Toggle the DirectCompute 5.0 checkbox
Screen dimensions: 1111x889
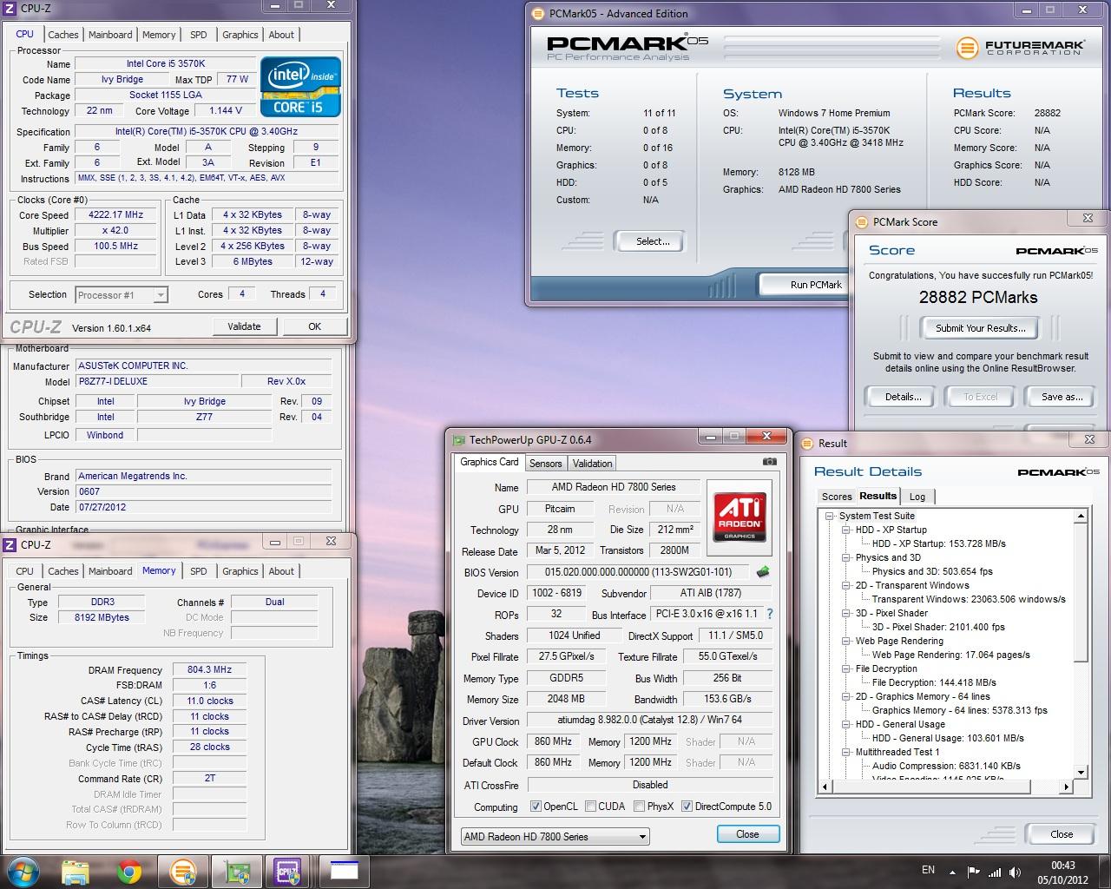[687, 807]
